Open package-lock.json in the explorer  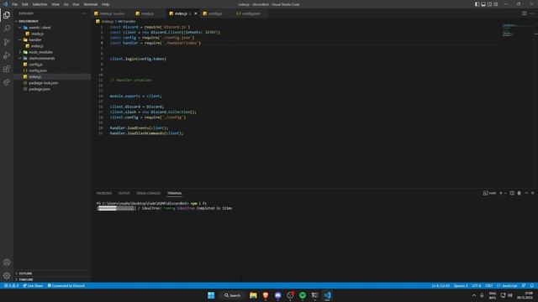click(x=52, y=83)
